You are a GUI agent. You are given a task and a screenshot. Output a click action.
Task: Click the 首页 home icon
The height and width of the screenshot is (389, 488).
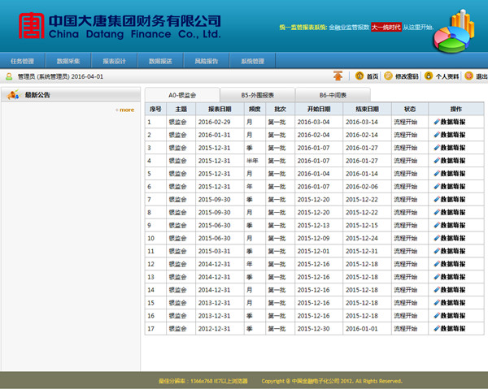[360, 76]
